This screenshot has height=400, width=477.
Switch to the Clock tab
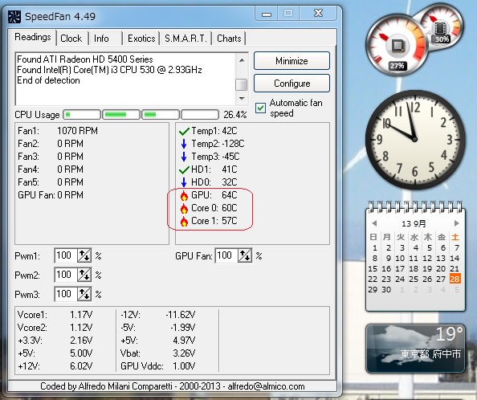71,39
